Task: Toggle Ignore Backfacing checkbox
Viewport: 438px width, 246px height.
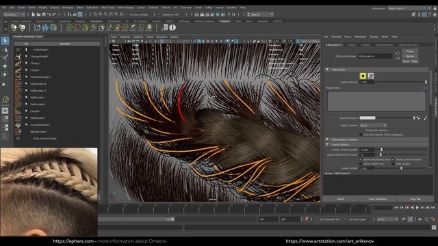Action: [361, 159]
